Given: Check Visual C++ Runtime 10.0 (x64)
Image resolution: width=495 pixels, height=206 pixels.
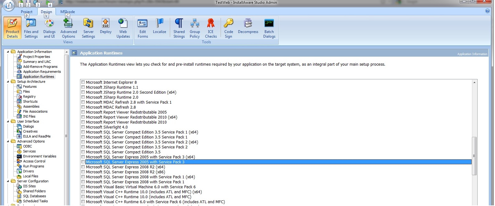Looking at the screenshot, I should 83,192.
